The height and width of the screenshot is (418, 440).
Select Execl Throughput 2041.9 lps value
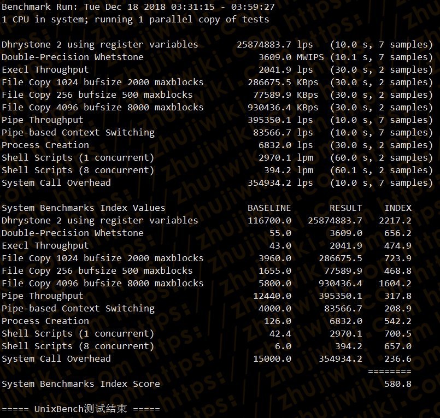tap(286, 69)
